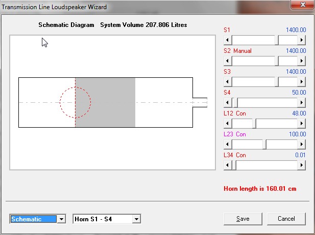Image resolution: width=315 pixels, height=235 pixels.
Task: Click the S2 slider right arrow
Action: coord(302,61)
